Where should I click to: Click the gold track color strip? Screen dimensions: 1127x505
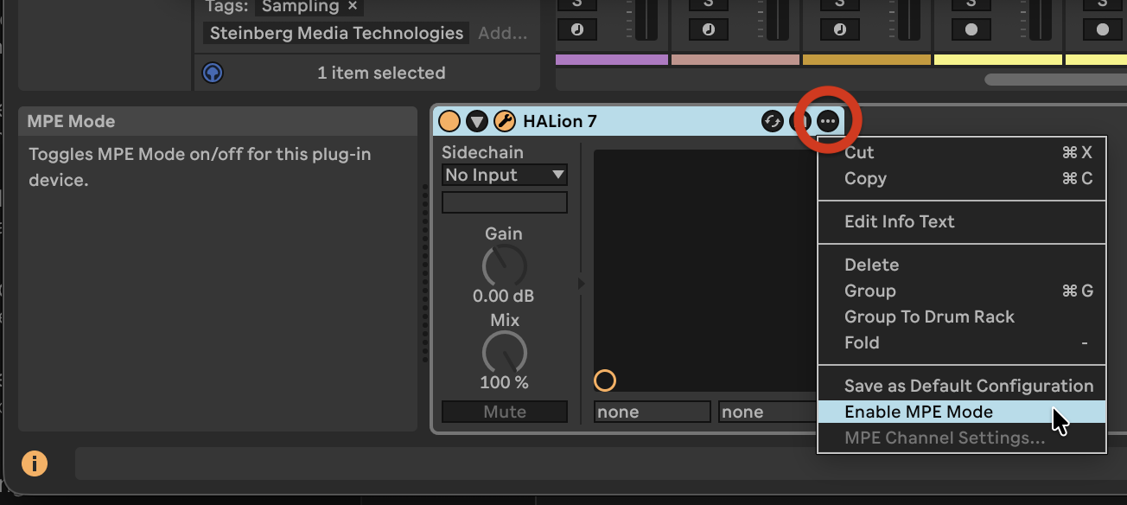[867, 60]
